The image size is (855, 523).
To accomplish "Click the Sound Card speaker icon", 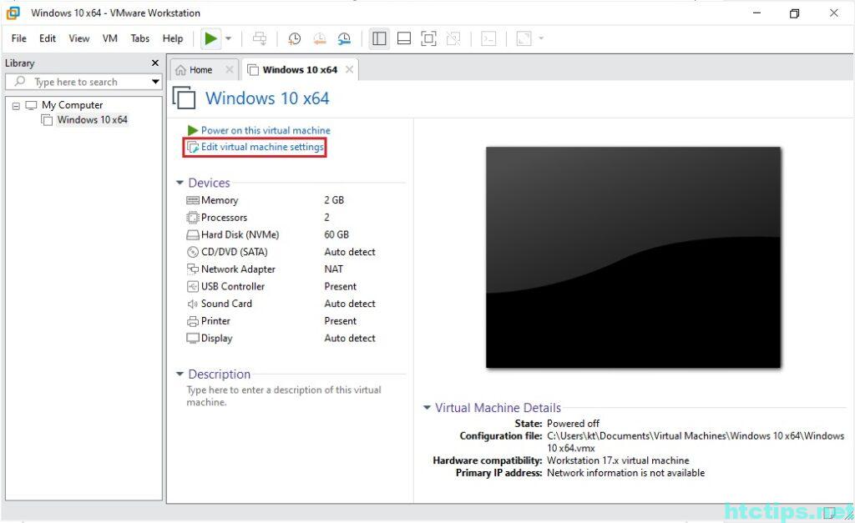I will coord(193,304).
